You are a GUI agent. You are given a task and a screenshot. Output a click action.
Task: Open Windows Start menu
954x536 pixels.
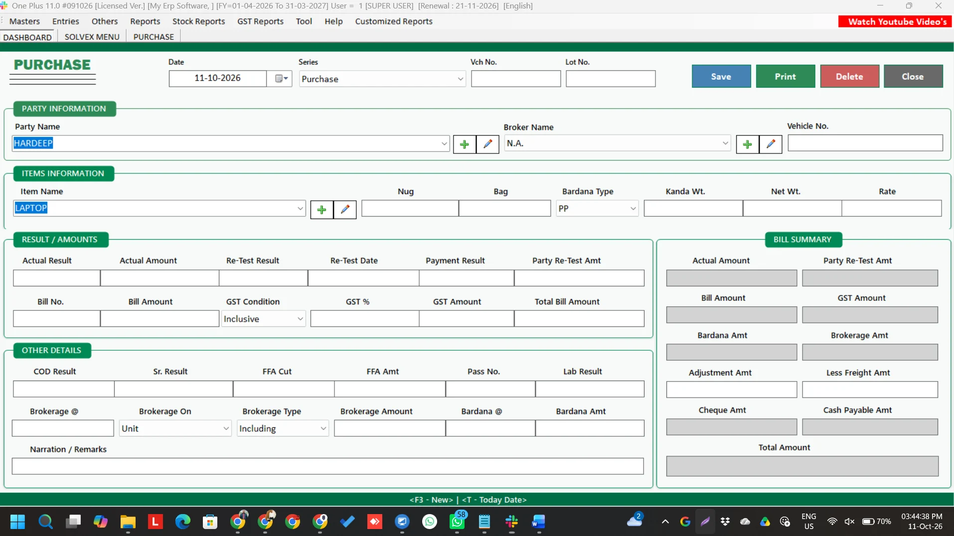[17, 522]
